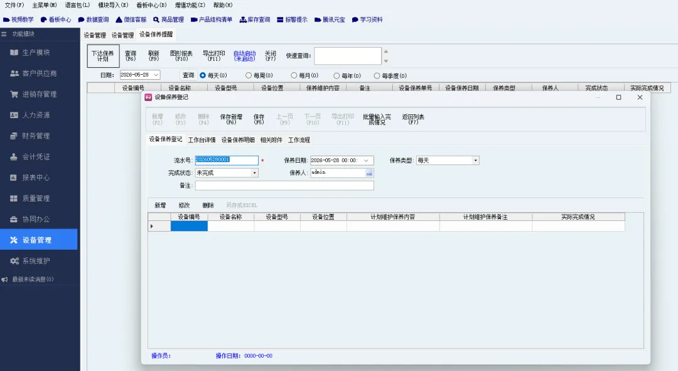Switch to the 工作台详情 tab
Screen dimensions: 678x371
[202, 140]
